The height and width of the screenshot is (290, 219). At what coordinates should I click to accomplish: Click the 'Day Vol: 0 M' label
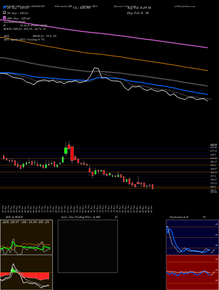138,13
